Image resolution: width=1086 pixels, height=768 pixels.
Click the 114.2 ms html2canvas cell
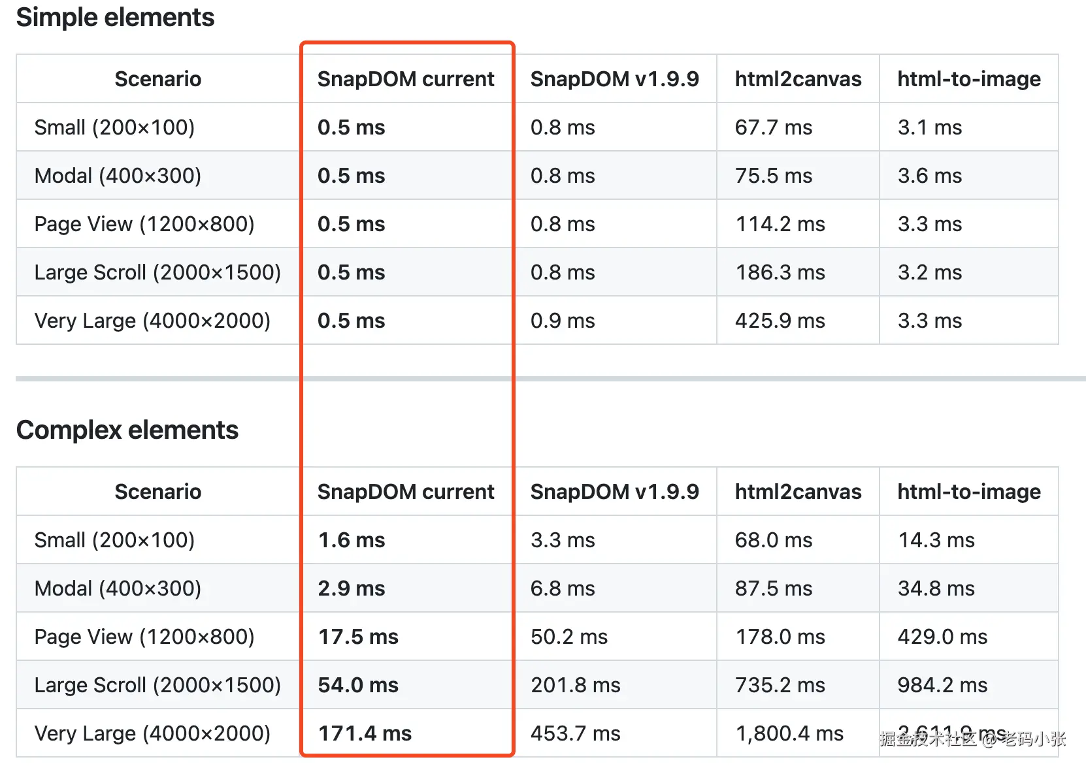(780, 224)
